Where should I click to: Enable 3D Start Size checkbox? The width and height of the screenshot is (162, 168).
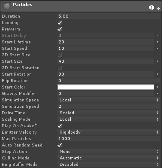coord(60,55)
